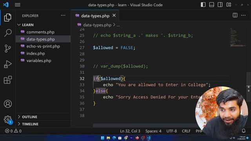
Task: Open the Run and Debug view
Action: [x=8, y=64]
